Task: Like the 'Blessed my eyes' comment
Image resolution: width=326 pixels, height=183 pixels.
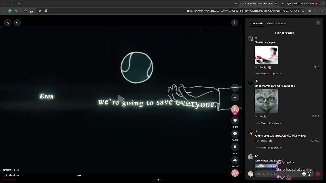Action: [x=315, y=67]
